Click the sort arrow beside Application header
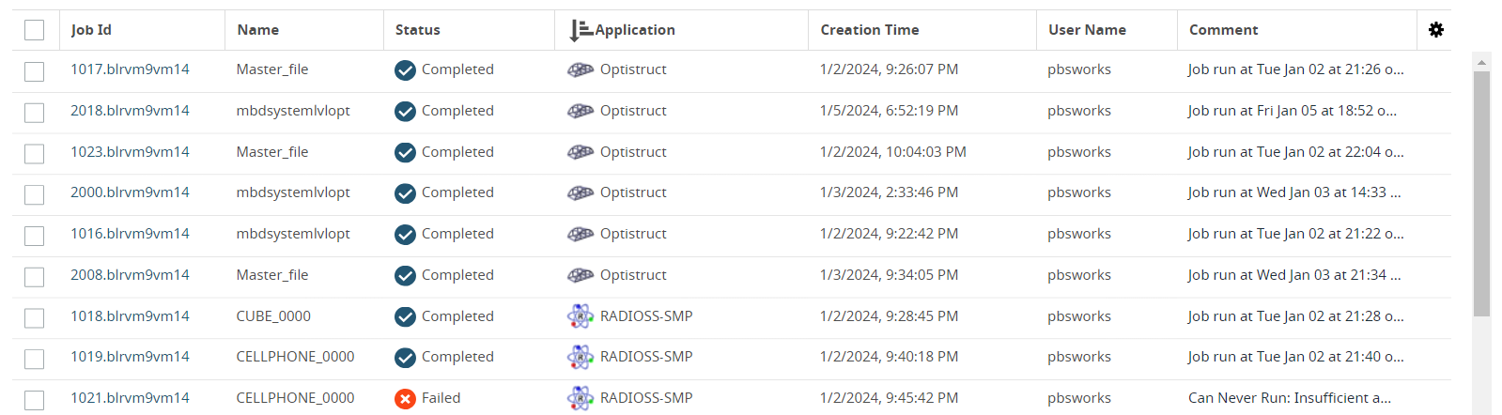This screenshot has width=1502, height=415. 581,30
